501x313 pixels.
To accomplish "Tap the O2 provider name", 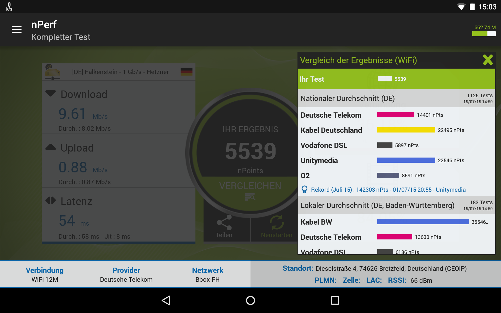I will [305, 176].
